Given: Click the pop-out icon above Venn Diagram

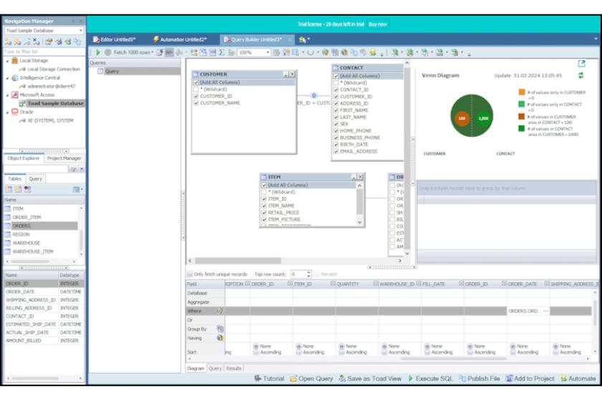Looking at the screenshot, I should [581, 63].
